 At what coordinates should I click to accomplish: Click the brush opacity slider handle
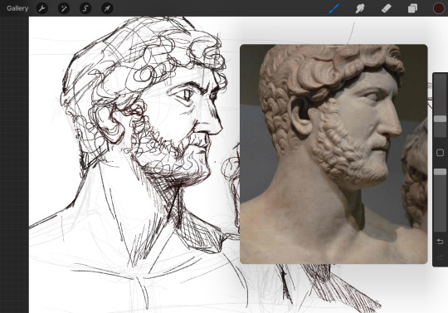tap(440, 172)
